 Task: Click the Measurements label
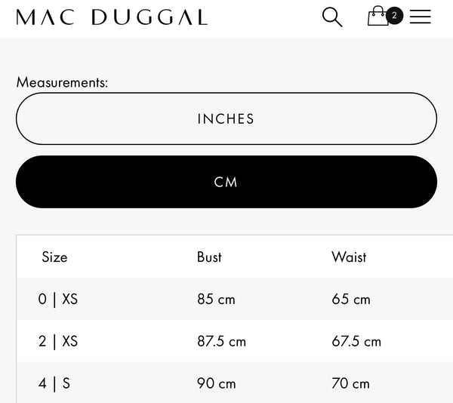62,82
